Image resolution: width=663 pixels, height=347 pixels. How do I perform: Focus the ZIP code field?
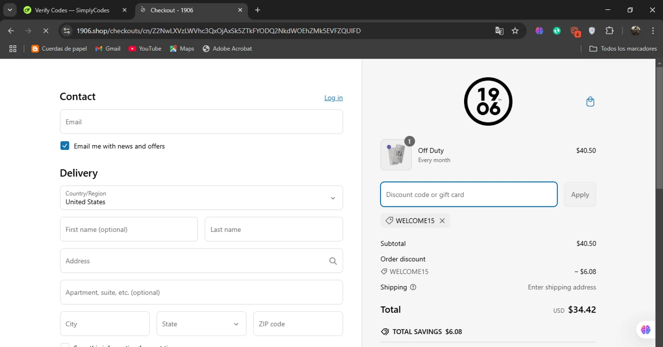click(x=298, y=324)
